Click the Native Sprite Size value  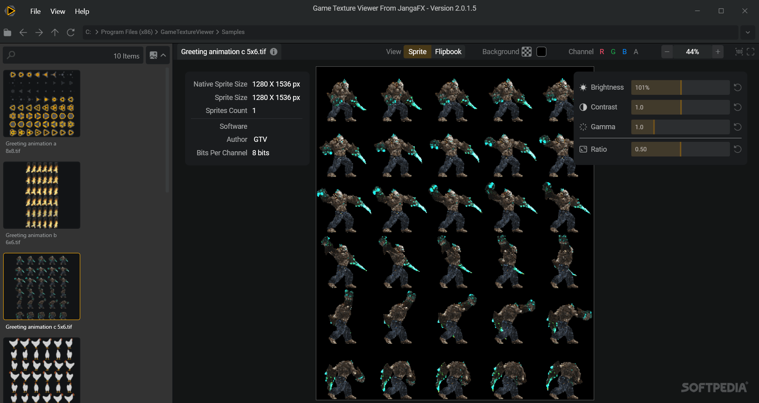pyautogui.click(x=276, y=84)
